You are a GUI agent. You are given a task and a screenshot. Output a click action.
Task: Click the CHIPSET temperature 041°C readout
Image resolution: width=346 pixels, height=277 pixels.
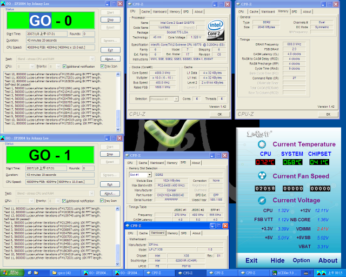(320, 162)
